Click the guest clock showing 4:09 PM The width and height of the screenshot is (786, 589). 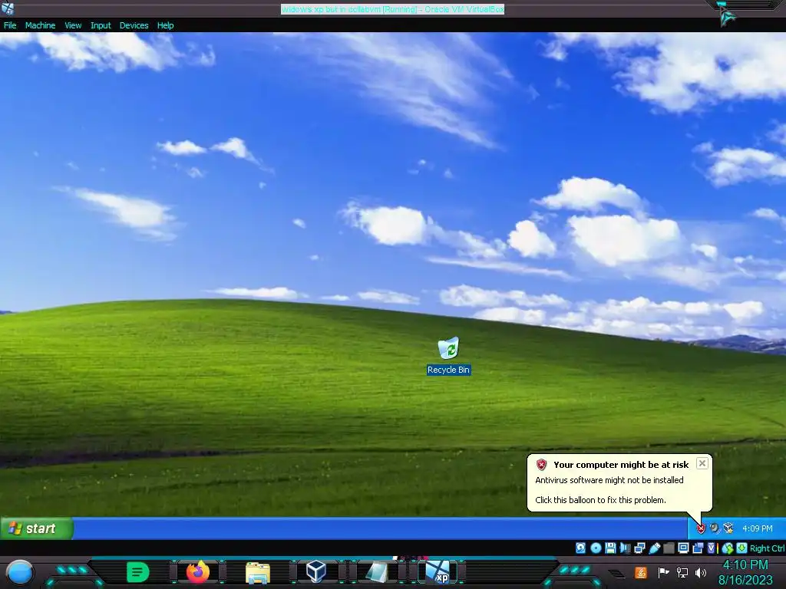pyautogui.click(x=758, y=528)
